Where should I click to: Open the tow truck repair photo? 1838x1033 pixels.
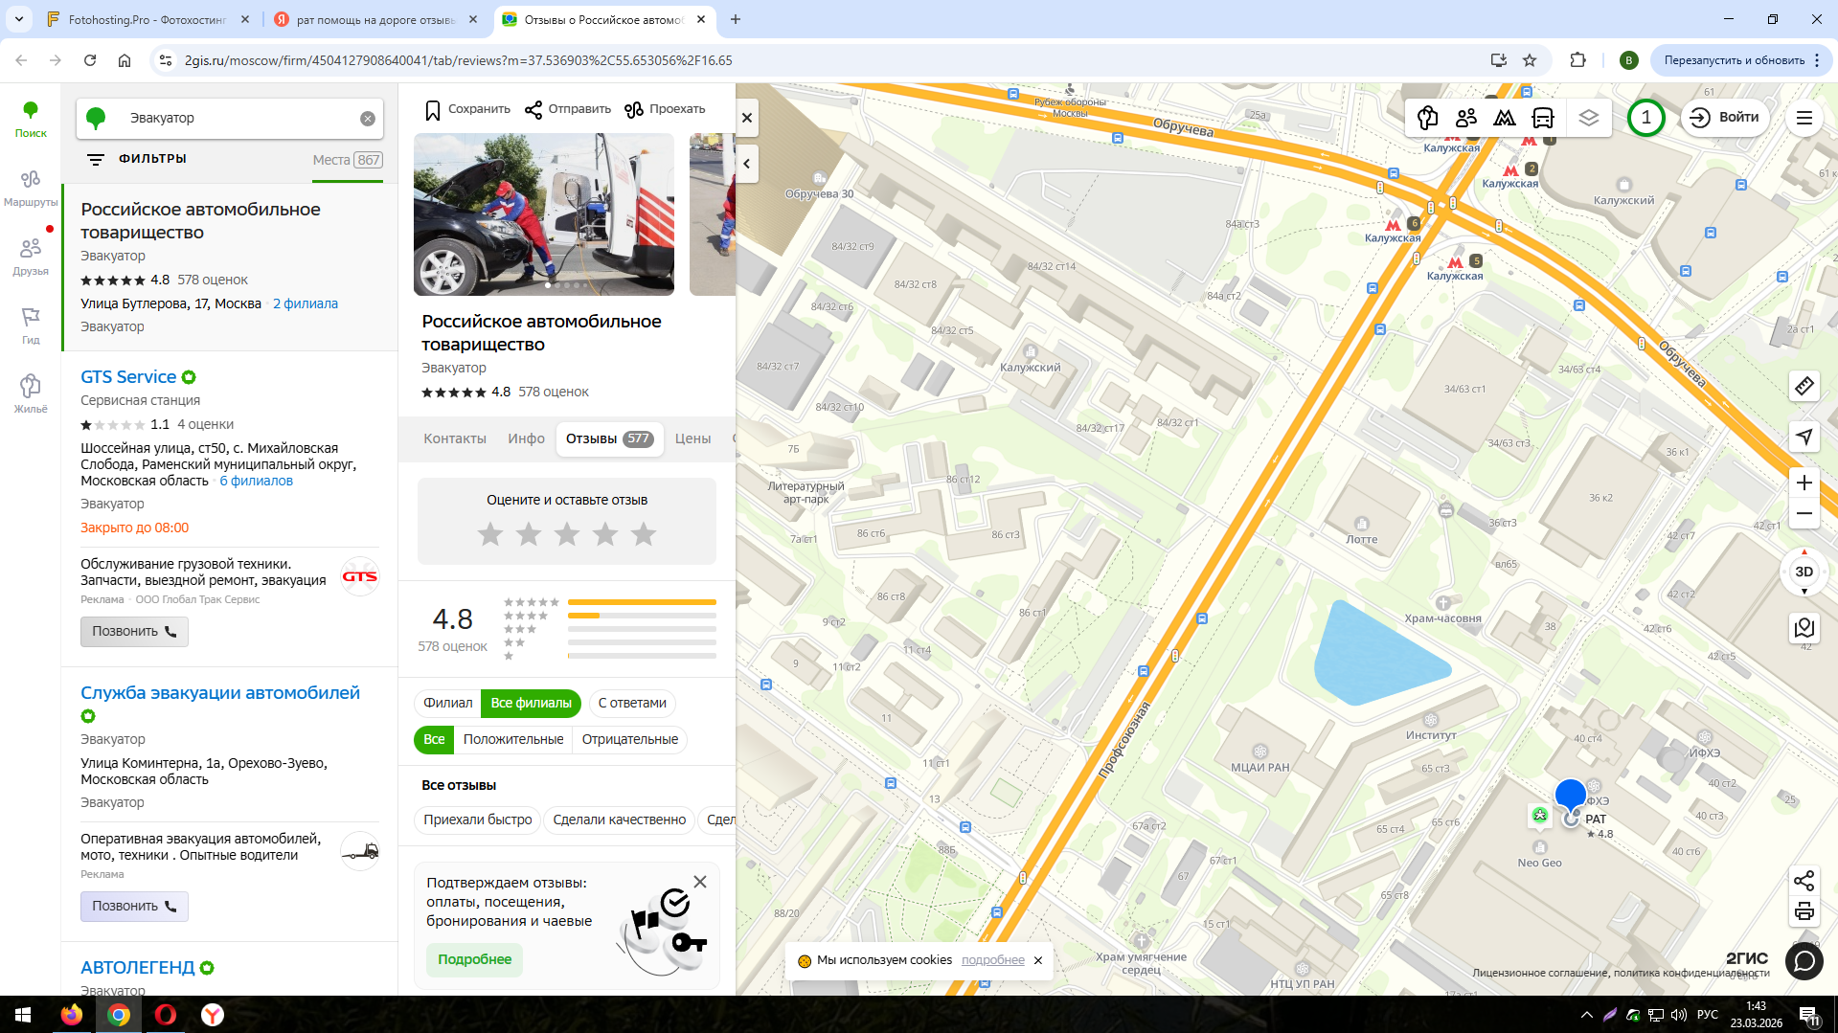[544, 214]
